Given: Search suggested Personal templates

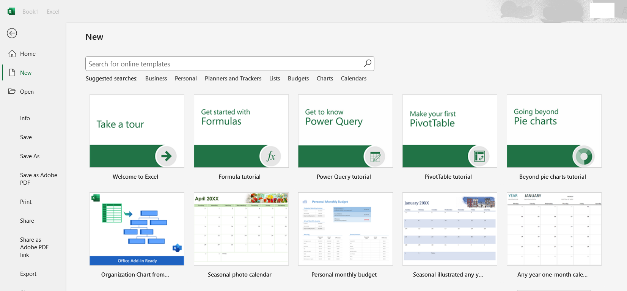Looking at the screenshot, I should 186,79.
